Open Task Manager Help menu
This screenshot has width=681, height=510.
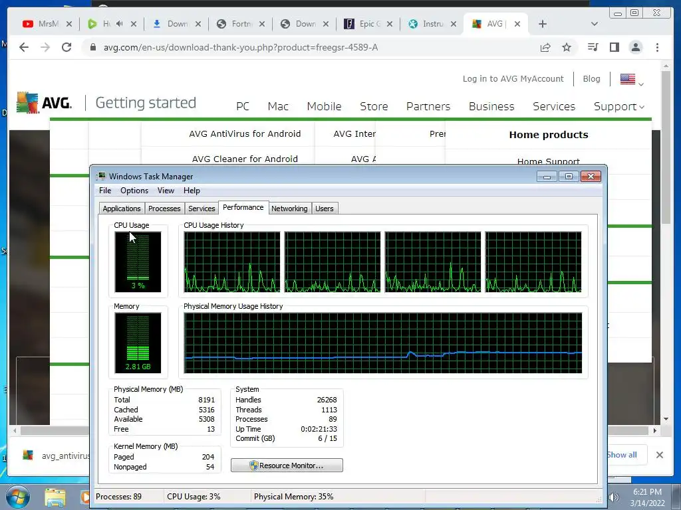click(x=192, y=191)
